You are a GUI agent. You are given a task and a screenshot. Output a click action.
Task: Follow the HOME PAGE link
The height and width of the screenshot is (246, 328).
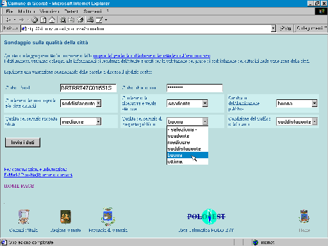pyautogui.click(x=19, y=186)
